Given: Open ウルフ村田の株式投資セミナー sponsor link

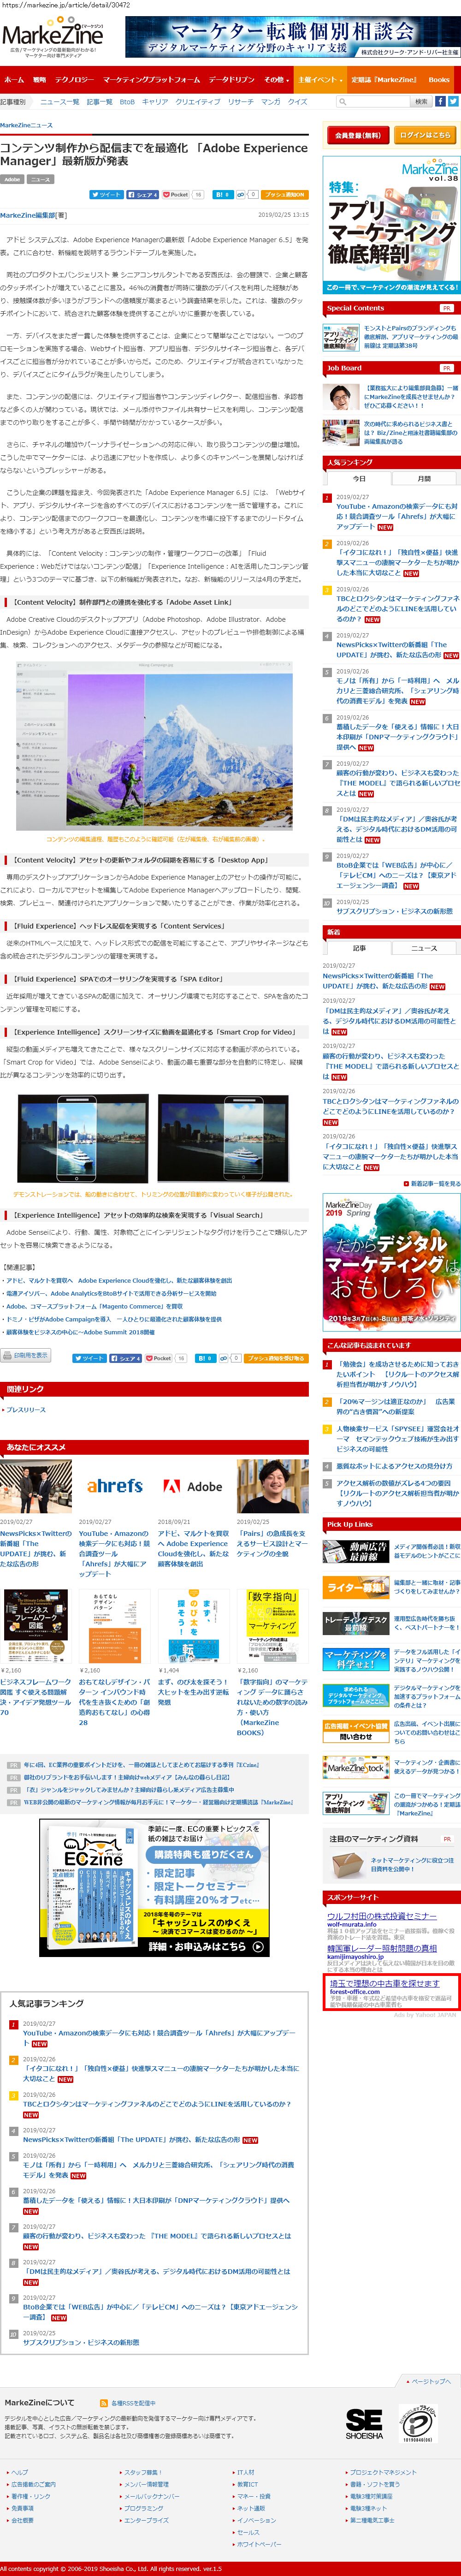Looking at the screenshot, I should [382, 1916].
